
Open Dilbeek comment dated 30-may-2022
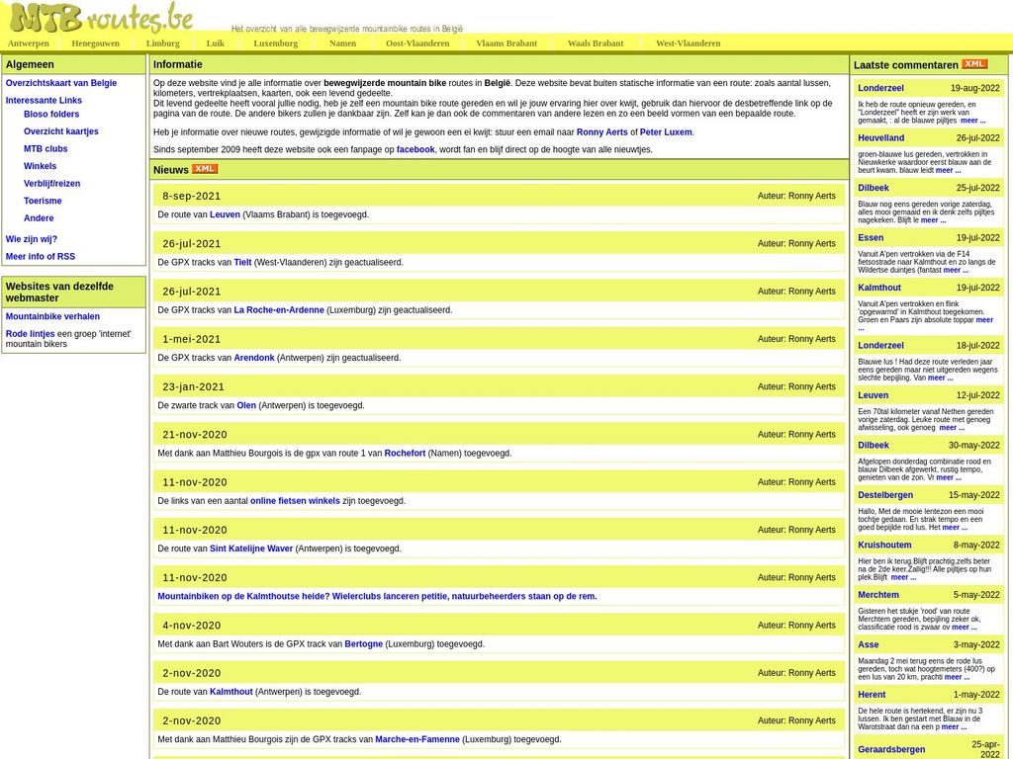tap(874, 445)
